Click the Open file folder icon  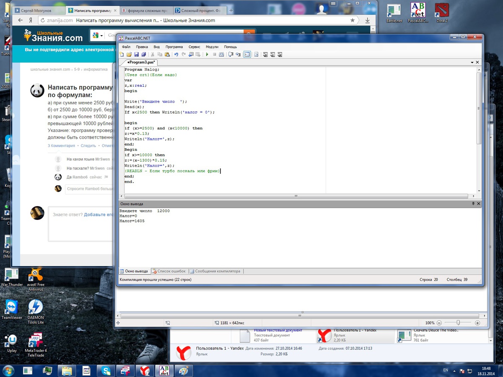click(129, 54)
